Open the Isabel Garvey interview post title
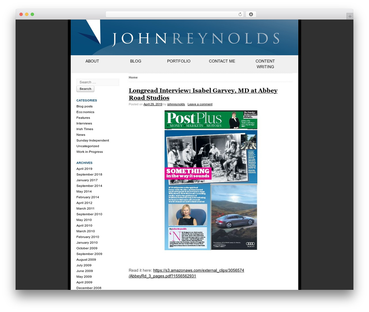The height and width of the screenshot is (312, 369). (x=203, y=94)
